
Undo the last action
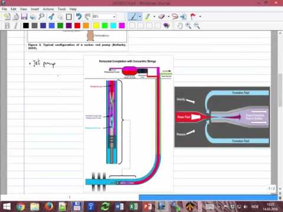pos(79,16)
